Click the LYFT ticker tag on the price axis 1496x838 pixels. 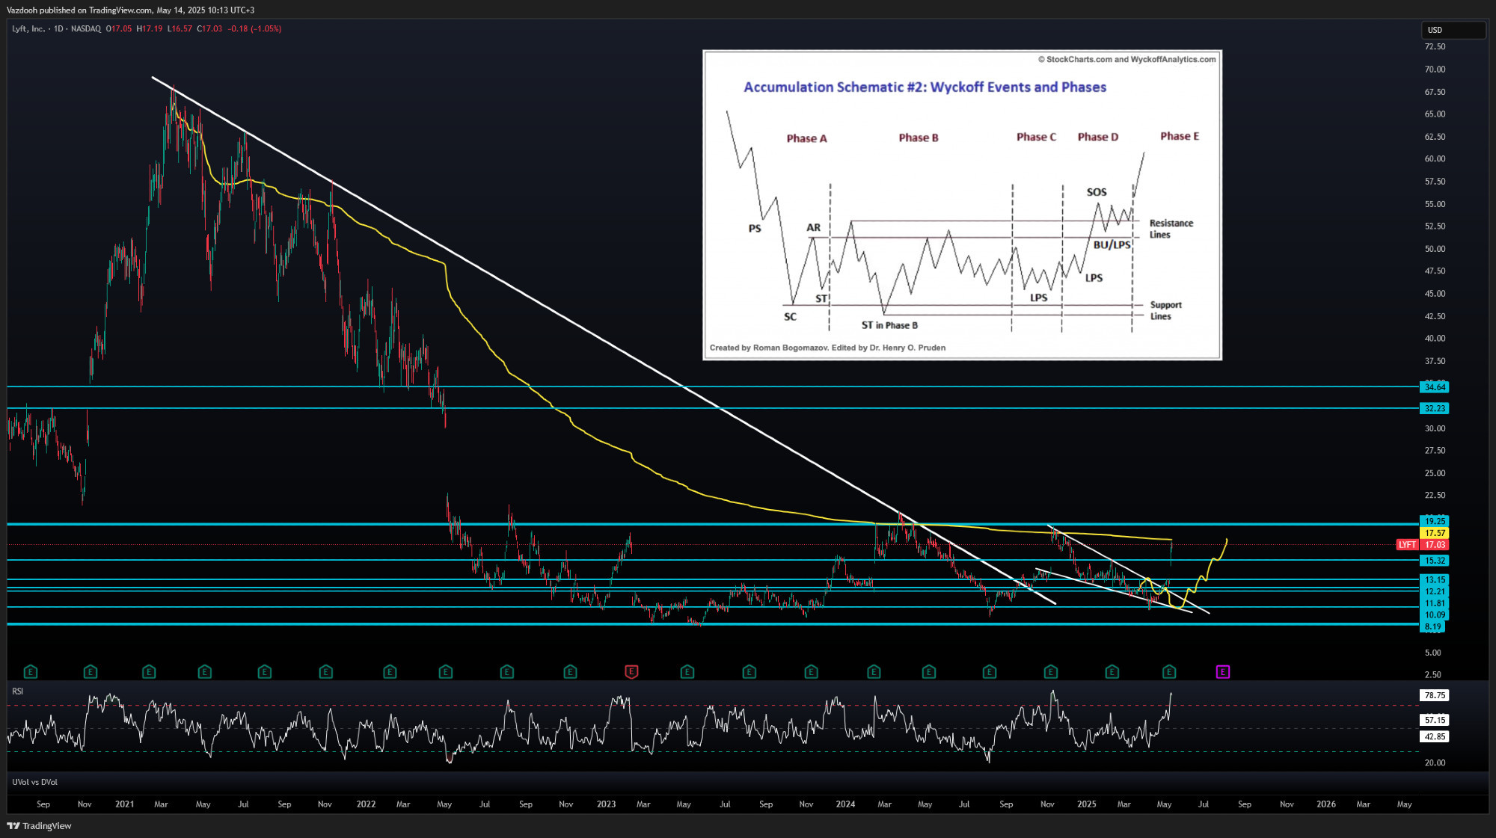(x=1407, y=545)
